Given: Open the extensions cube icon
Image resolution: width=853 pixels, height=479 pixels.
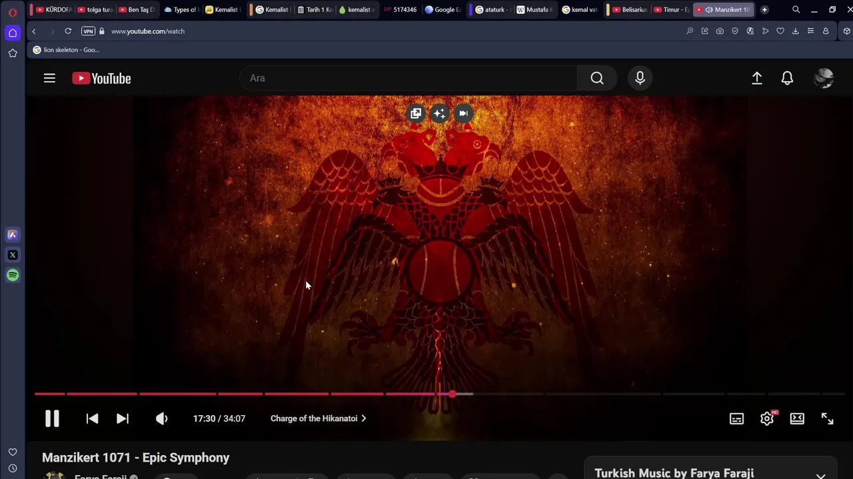Looking at the screenshot, I should 846,31.
